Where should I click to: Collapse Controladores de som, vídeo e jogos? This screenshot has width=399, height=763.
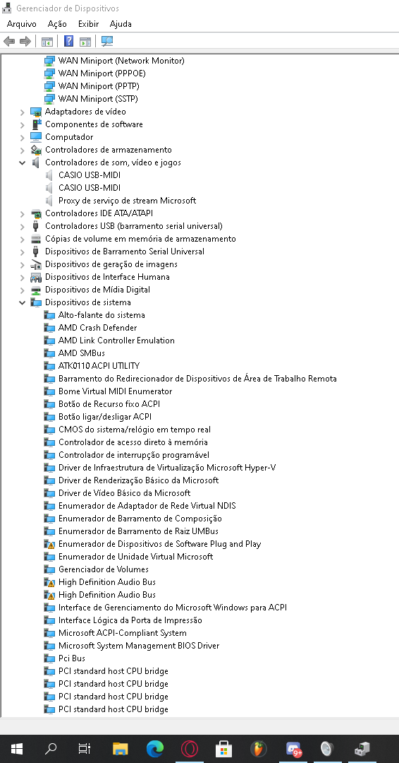click(23, 162)
